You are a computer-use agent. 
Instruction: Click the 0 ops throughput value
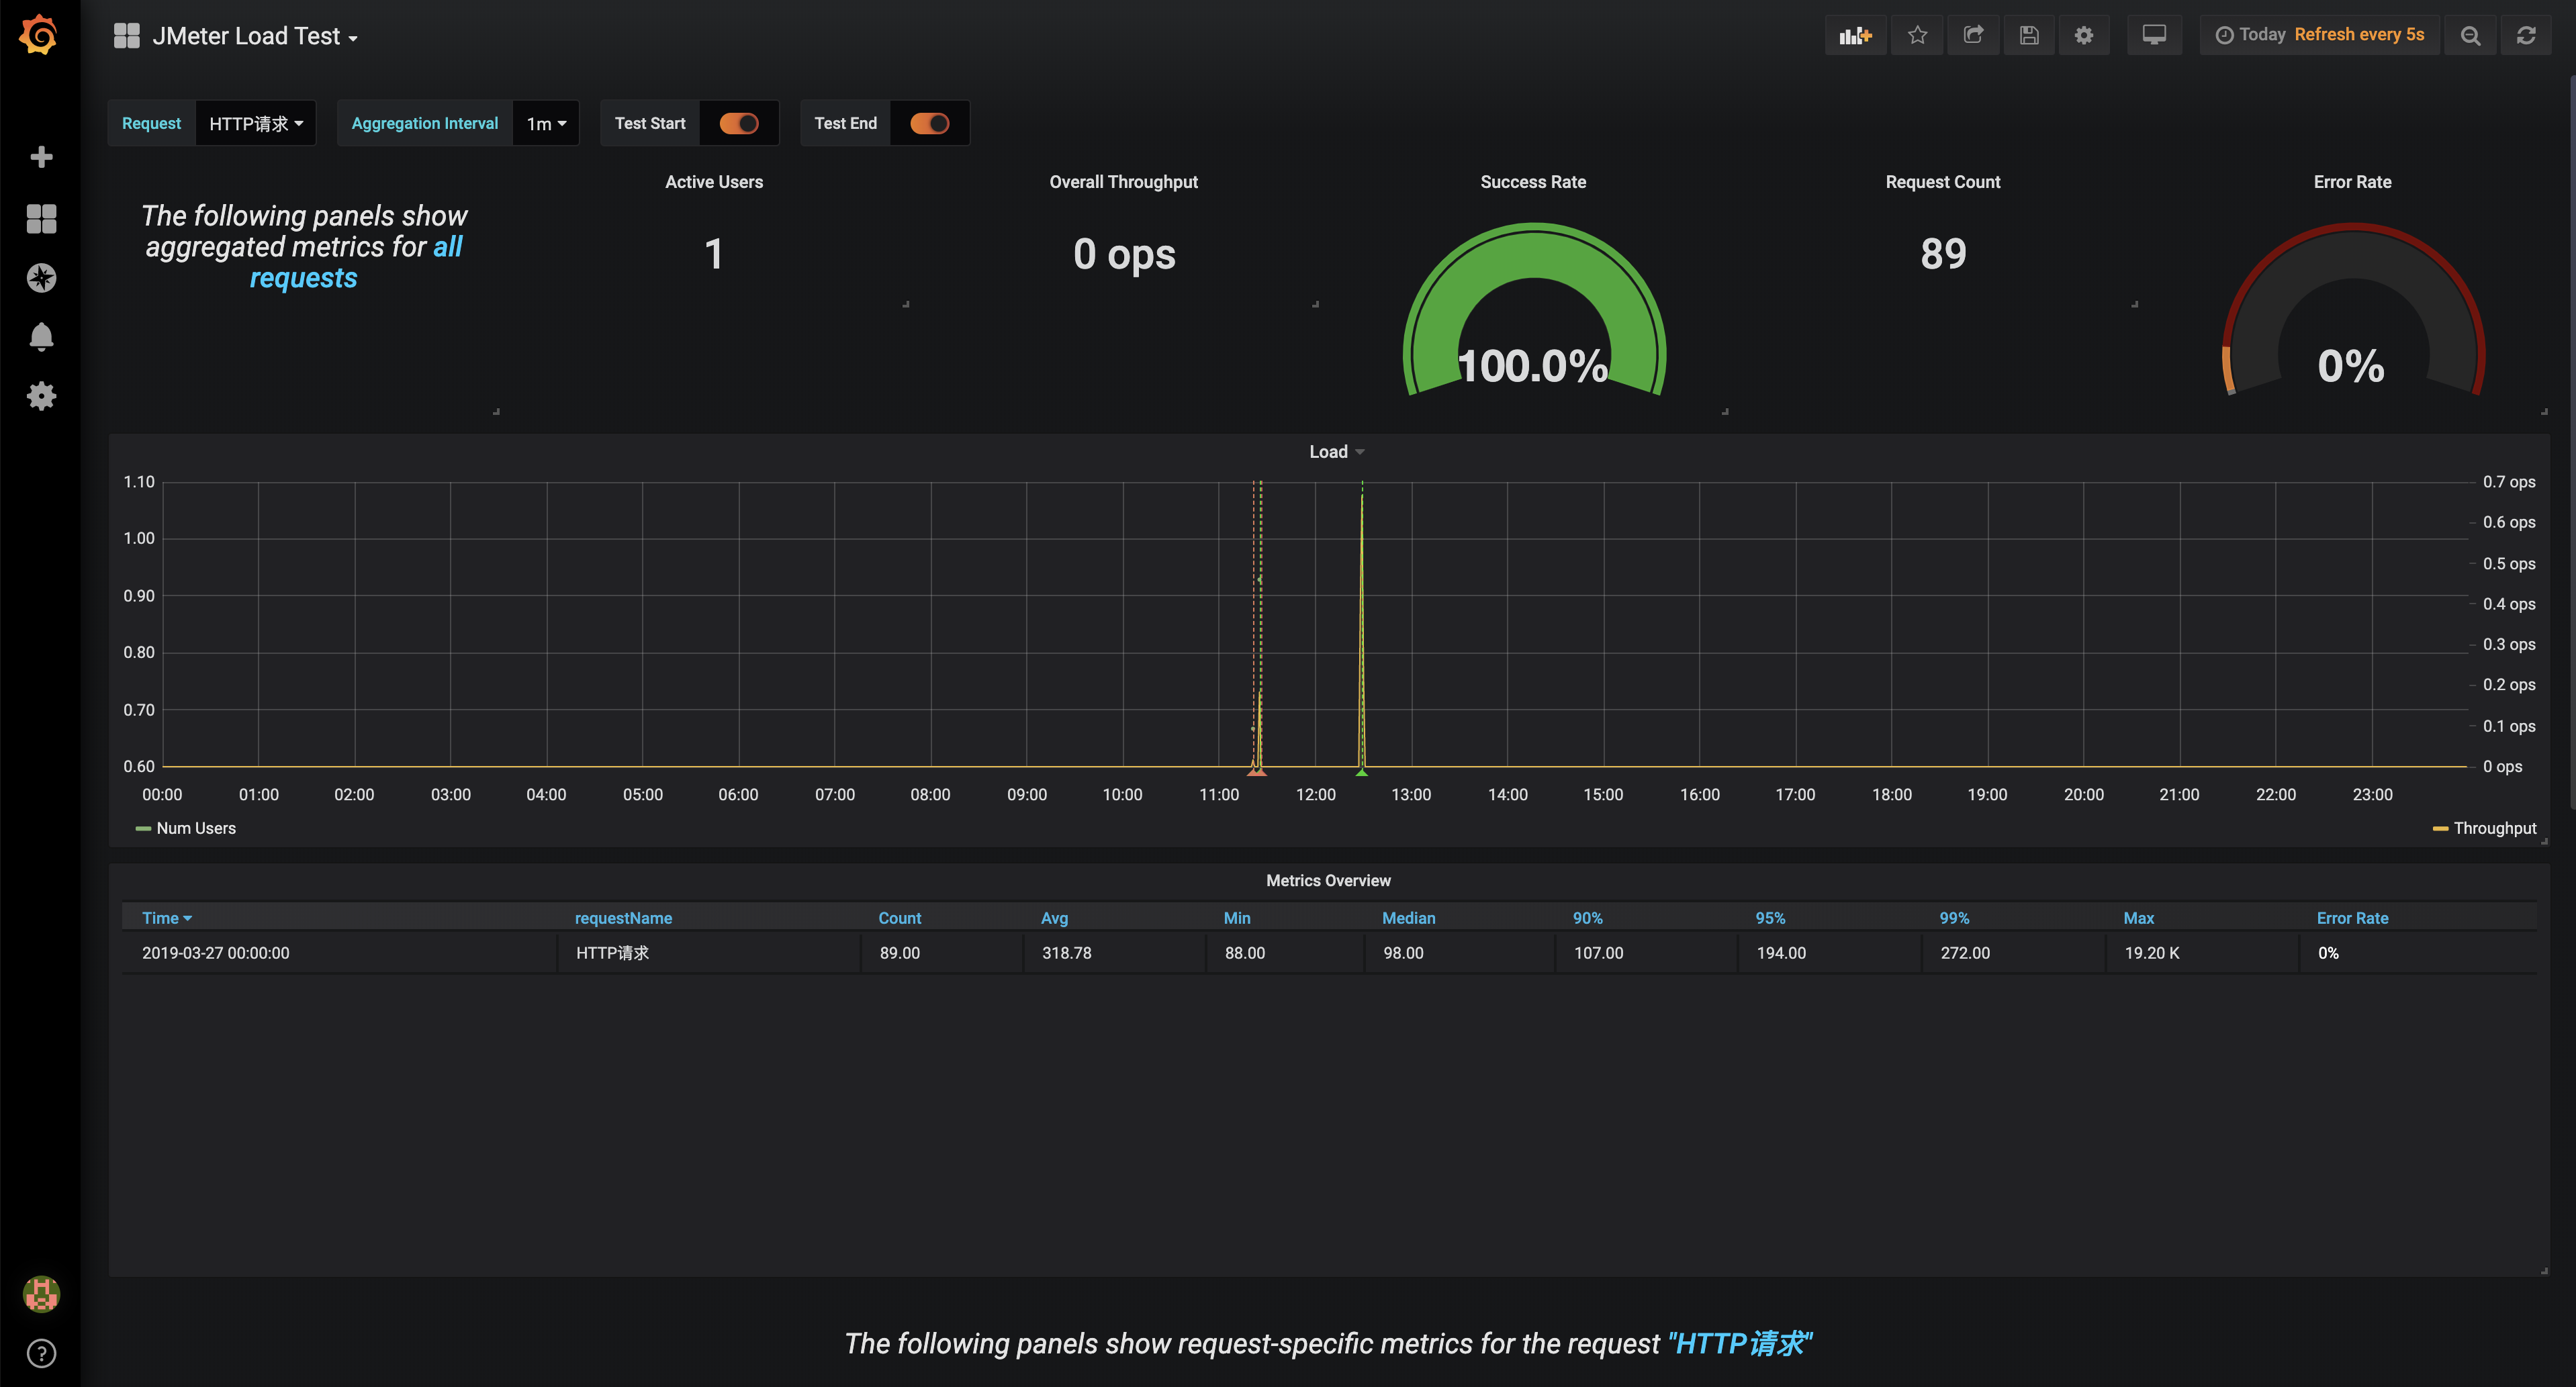pos(1124,254)
